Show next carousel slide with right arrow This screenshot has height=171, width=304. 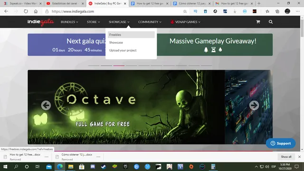tap(254, 106)
